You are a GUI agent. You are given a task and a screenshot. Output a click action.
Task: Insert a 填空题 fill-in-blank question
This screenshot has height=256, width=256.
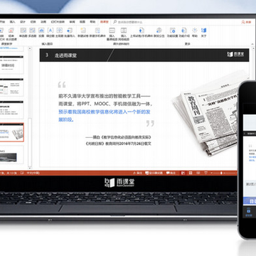point(50,33)
